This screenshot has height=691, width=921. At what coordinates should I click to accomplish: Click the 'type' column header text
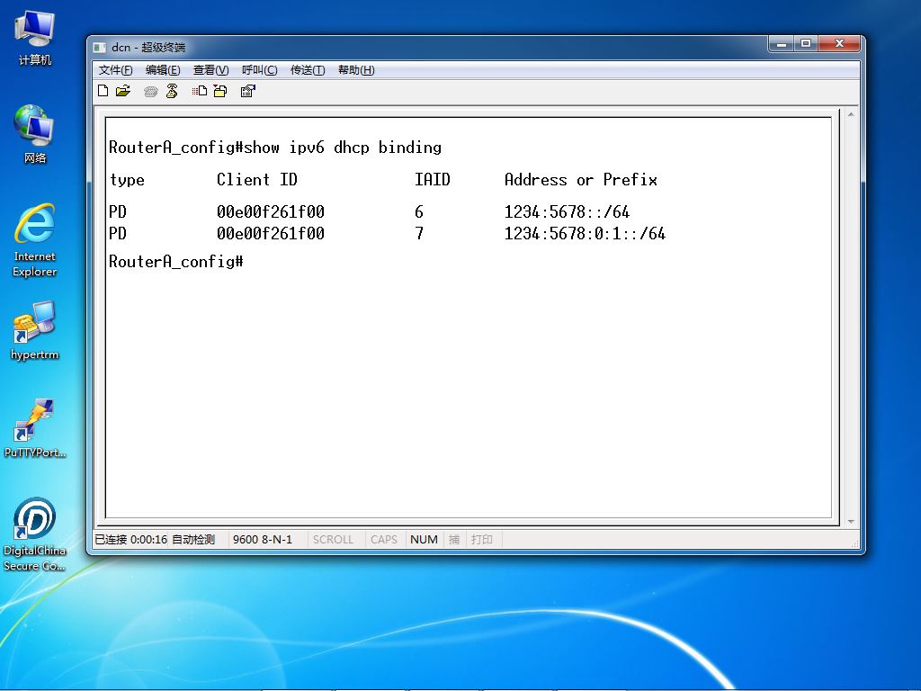pos(127,180)
